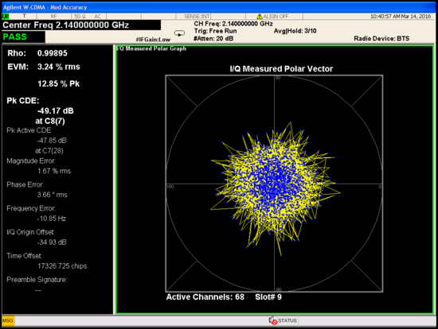The height and width of the screenshot is (329, 438).
Task: Select the 50 Ω impedance indicator
Action: (x=80, y=17)
